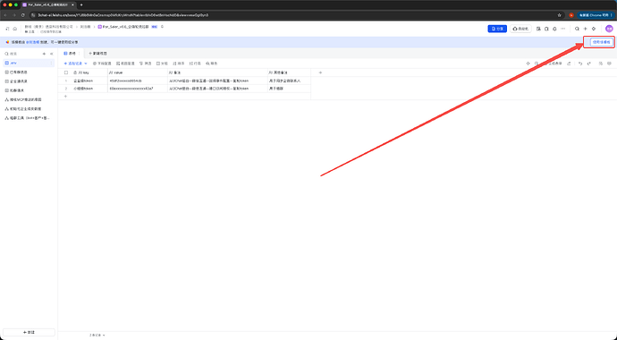Click the blue share button in the header
This screenshot has height=340, width=617.
click(497, 29)
